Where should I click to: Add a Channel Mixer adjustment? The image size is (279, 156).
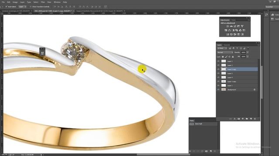tap(240, 30)
